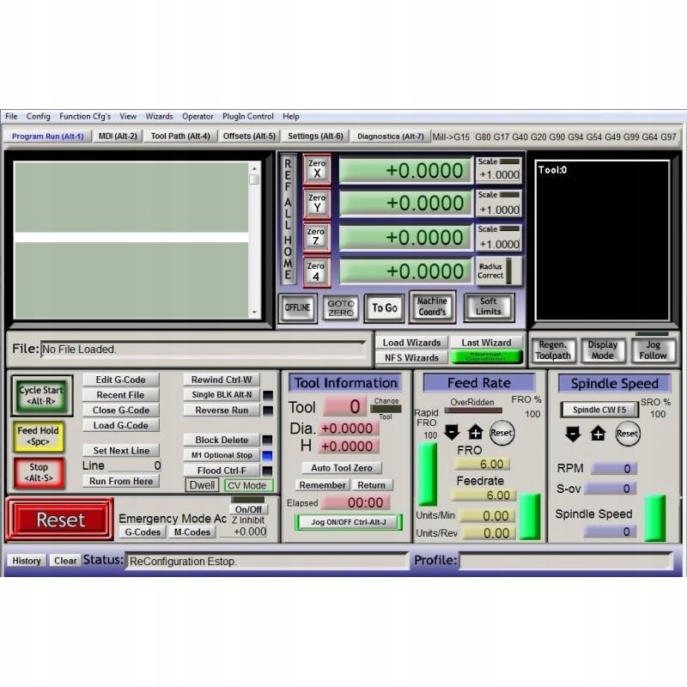Decrease spindle speed with down arrow
The height and width of the screenshot is (687, 687).
click(x=573, y=434)
